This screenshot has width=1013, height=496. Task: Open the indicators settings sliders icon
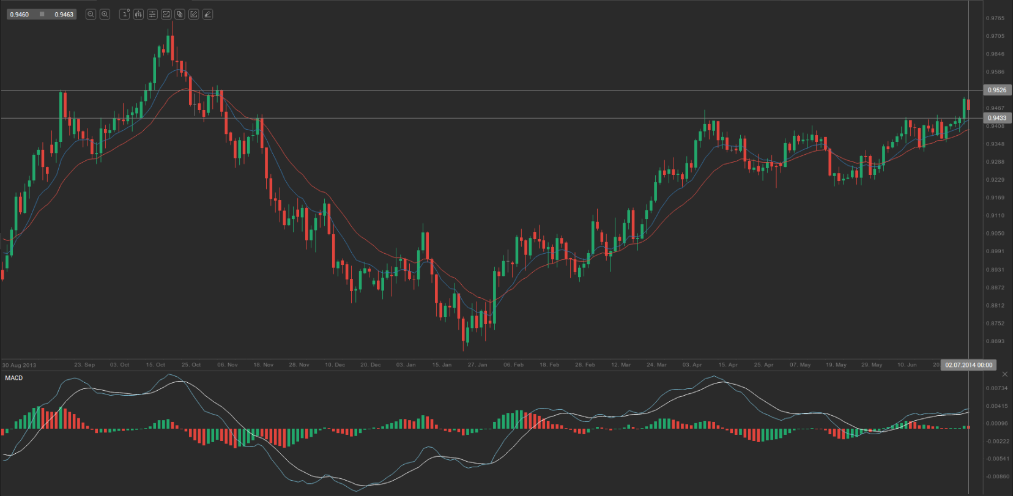point(152,14)
